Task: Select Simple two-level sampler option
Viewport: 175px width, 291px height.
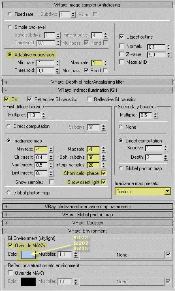Action: coord(10,27)
